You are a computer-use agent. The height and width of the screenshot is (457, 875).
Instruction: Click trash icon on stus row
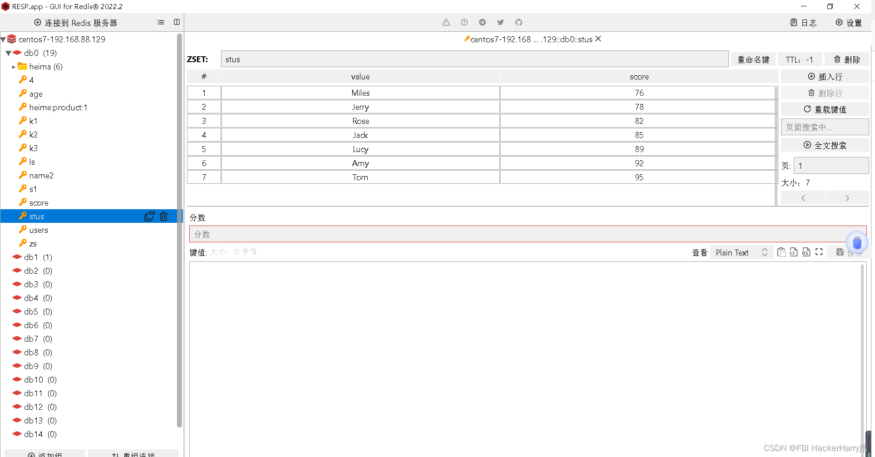[164, 216]
